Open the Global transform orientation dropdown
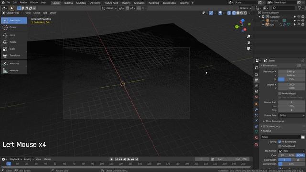The height and width of the screenshot is (172, 306). [109, 8]
